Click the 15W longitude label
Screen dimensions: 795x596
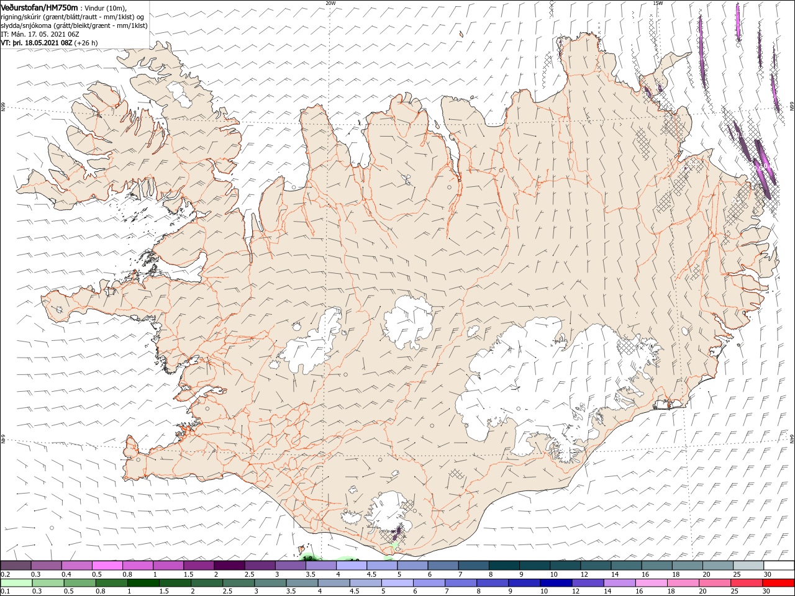pyautogui.click(x=658, y=3)
